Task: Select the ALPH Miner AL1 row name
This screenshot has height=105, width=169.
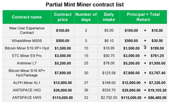Action: point(27,83)
